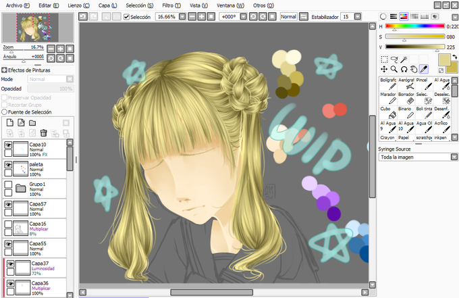Select the Fuente de Selección option

coord(5,112)
